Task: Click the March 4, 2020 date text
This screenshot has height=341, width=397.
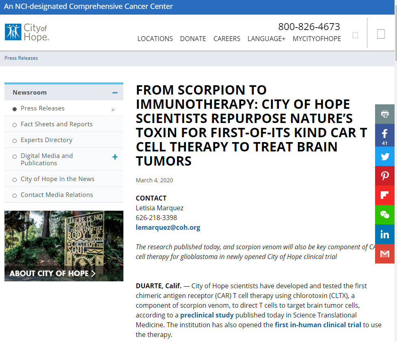Action: (x=154, y=180)
